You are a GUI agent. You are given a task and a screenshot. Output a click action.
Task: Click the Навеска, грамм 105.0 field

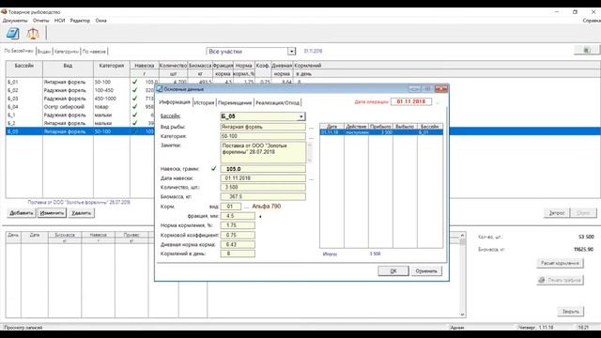(x=263, y=169)
